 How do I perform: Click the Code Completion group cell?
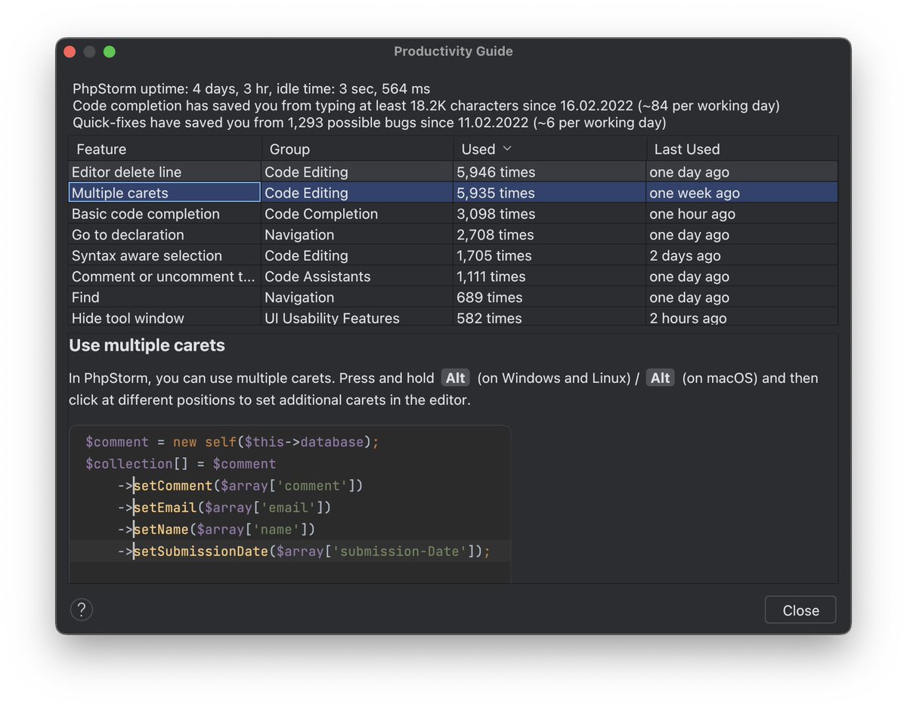[x=358, y=214]
